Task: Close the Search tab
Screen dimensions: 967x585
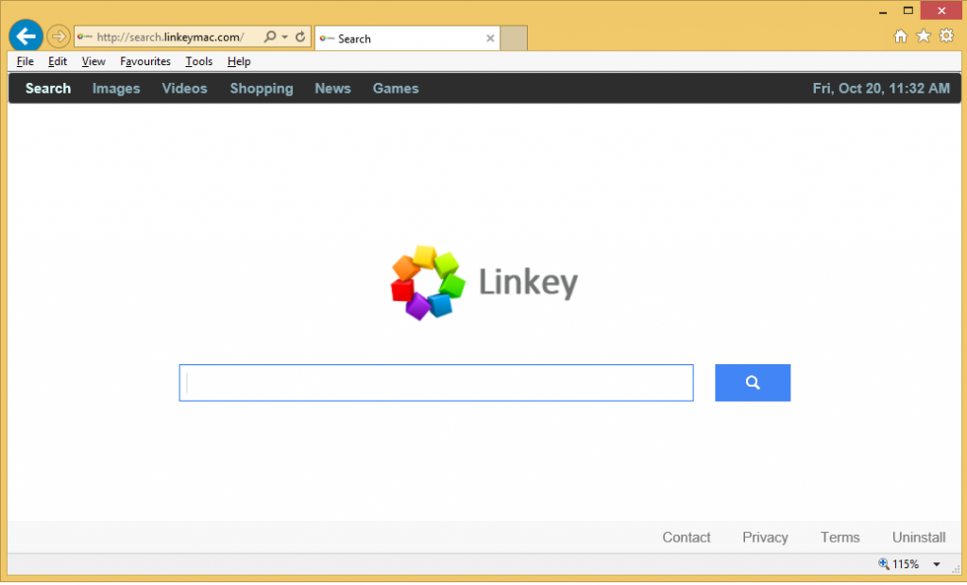Action: [x=490, y=39]
